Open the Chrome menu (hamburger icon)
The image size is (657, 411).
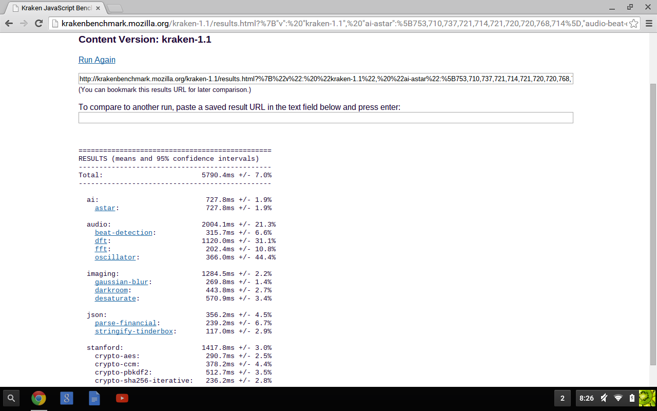click(x=648, y=23)
